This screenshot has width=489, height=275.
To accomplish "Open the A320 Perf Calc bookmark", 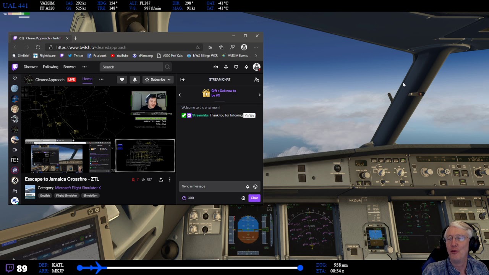I will pyautogui.click(x=170, y=56).
